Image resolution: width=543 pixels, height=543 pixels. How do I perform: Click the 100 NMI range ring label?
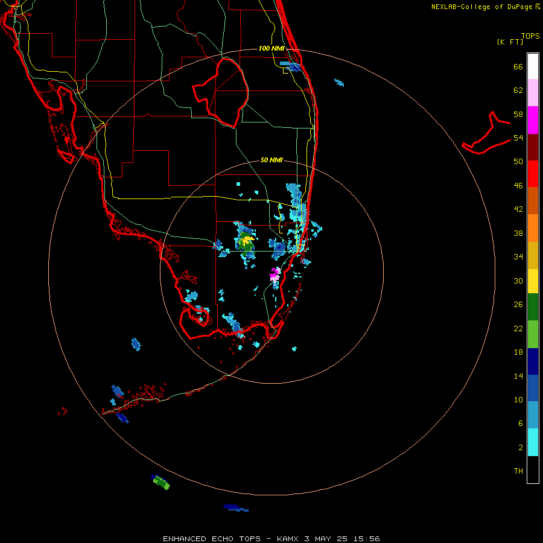[x=272, y=48]
